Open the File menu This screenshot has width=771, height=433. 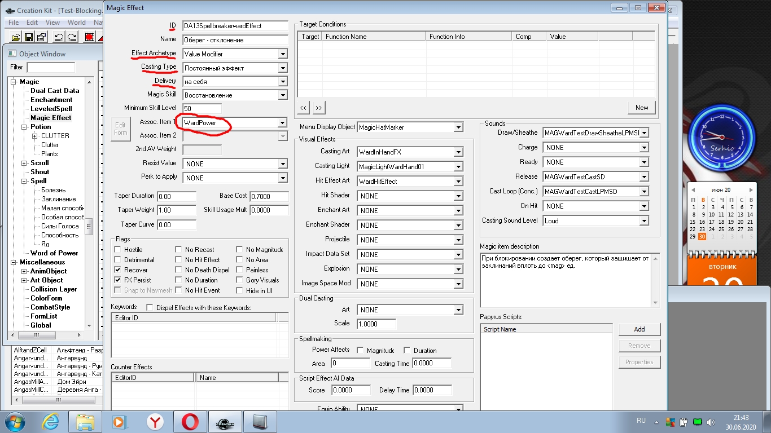click(x=14, y=23)
